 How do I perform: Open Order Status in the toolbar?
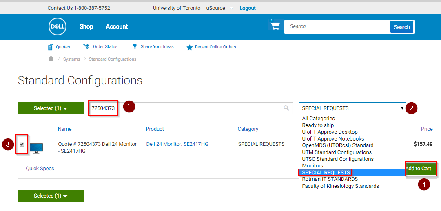point(86,47)
